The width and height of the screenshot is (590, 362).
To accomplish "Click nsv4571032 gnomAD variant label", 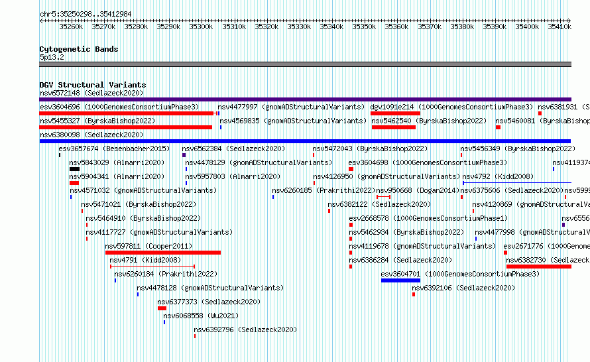I will point(143,190).
